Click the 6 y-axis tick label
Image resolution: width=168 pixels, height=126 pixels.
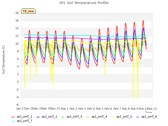18,59
